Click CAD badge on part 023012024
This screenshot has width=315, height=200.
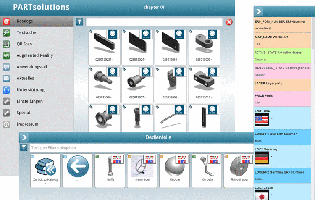pos(146,34)
